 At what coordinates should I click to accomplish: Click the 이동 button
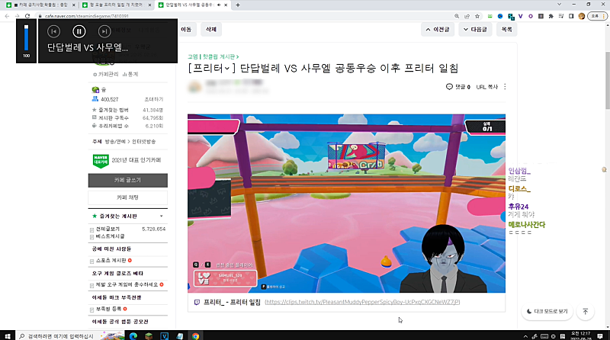[186, 29]
